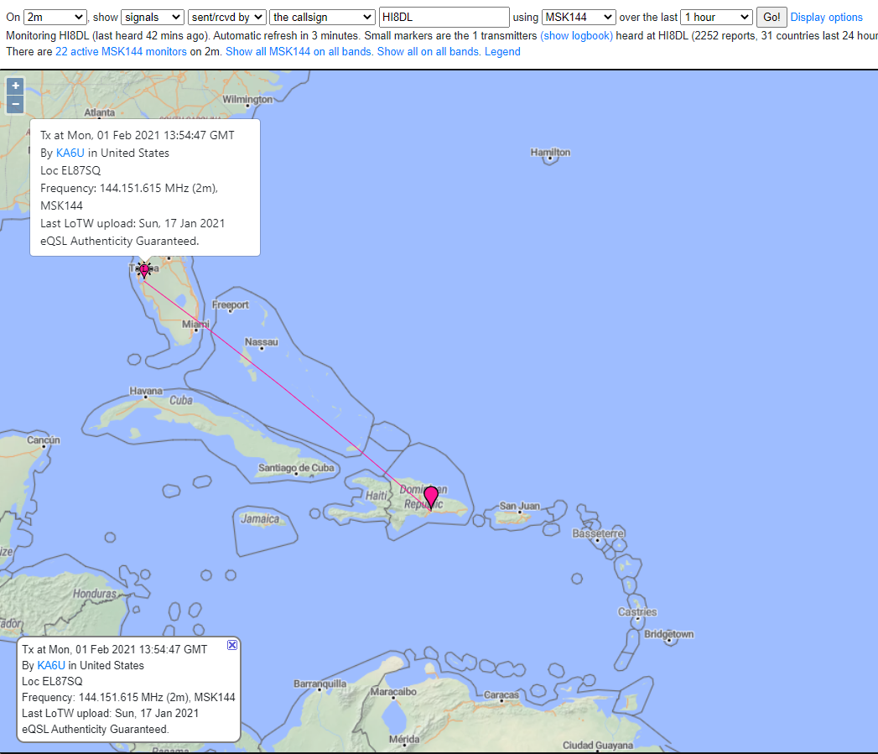Open the Display options link
878x754 pixels.
coord(826,17)
